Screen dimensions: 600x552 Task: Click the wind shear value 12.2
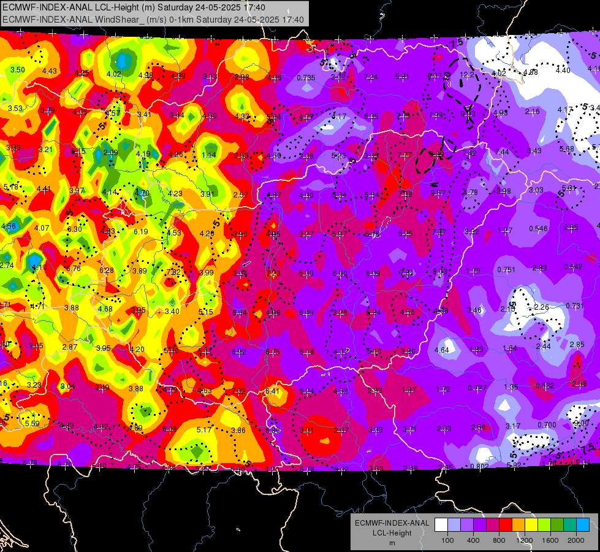pos(467,75)
